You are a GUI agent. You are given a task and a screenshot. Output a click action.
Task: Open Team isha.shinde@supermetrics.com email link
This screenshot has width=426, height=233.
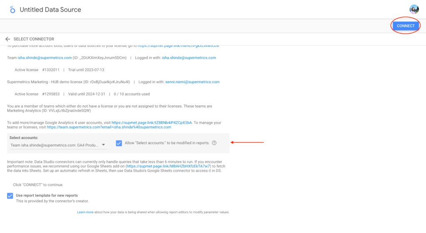(x=45, y=58)
